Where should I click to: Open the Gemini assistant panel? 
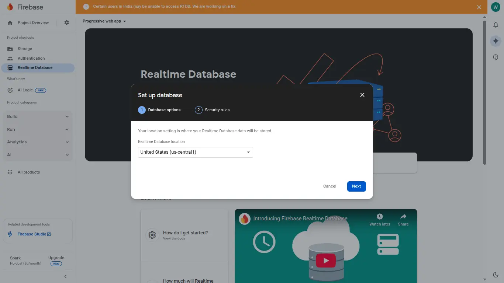[496, 41]
